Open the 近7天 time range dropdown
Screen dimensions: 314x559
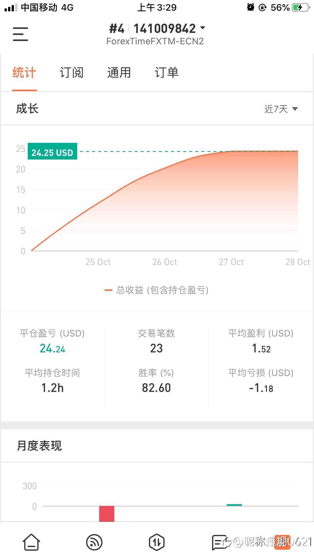[x=281, y=109]
